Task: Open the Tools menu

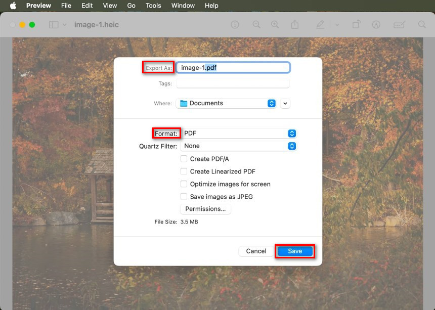Action: tap(153, 6)
